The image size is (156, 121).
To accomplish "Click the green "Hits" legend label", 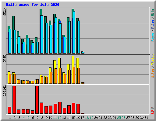I will [153, 12].
